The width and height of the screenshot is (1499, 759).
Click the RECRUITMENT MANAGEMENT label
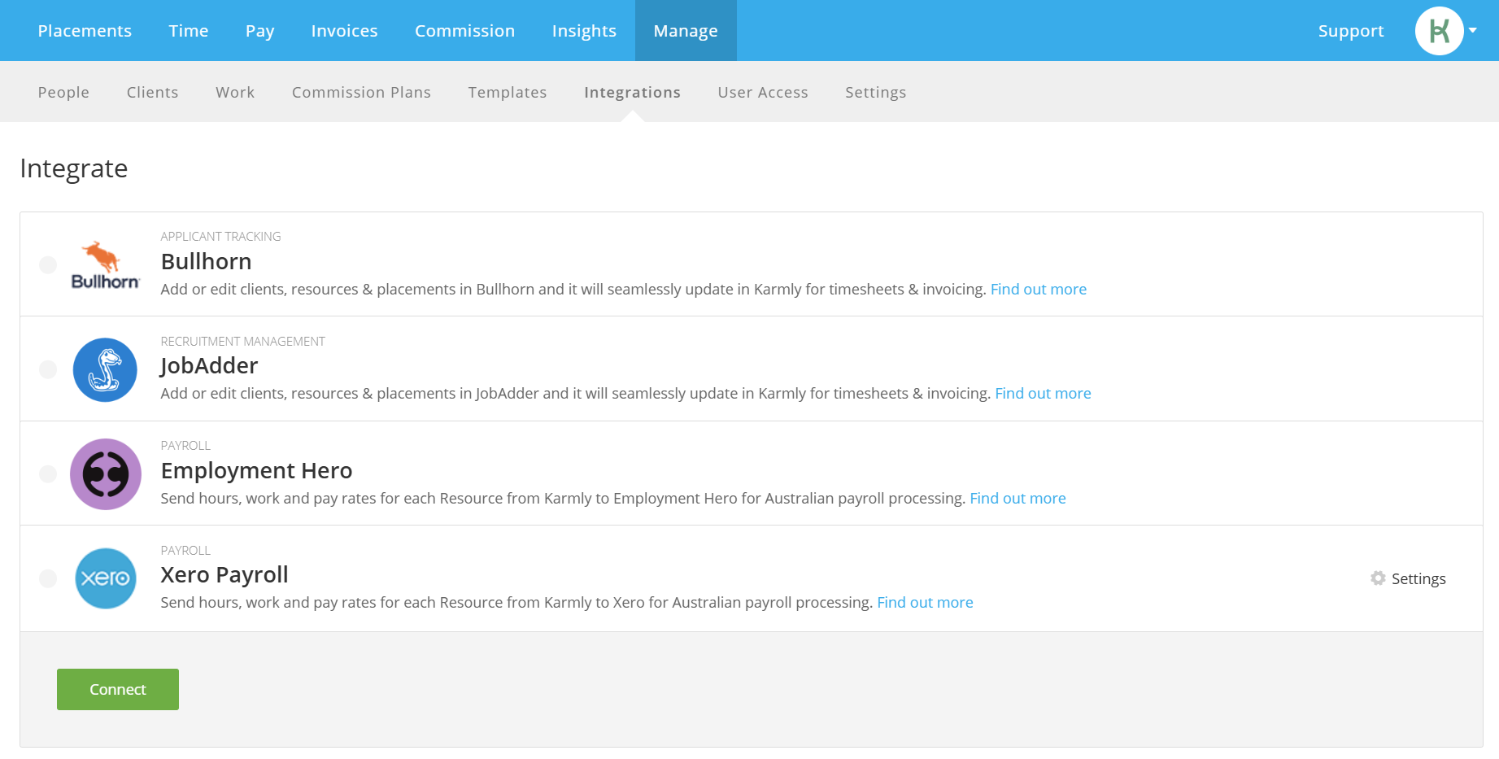point(242,341)
